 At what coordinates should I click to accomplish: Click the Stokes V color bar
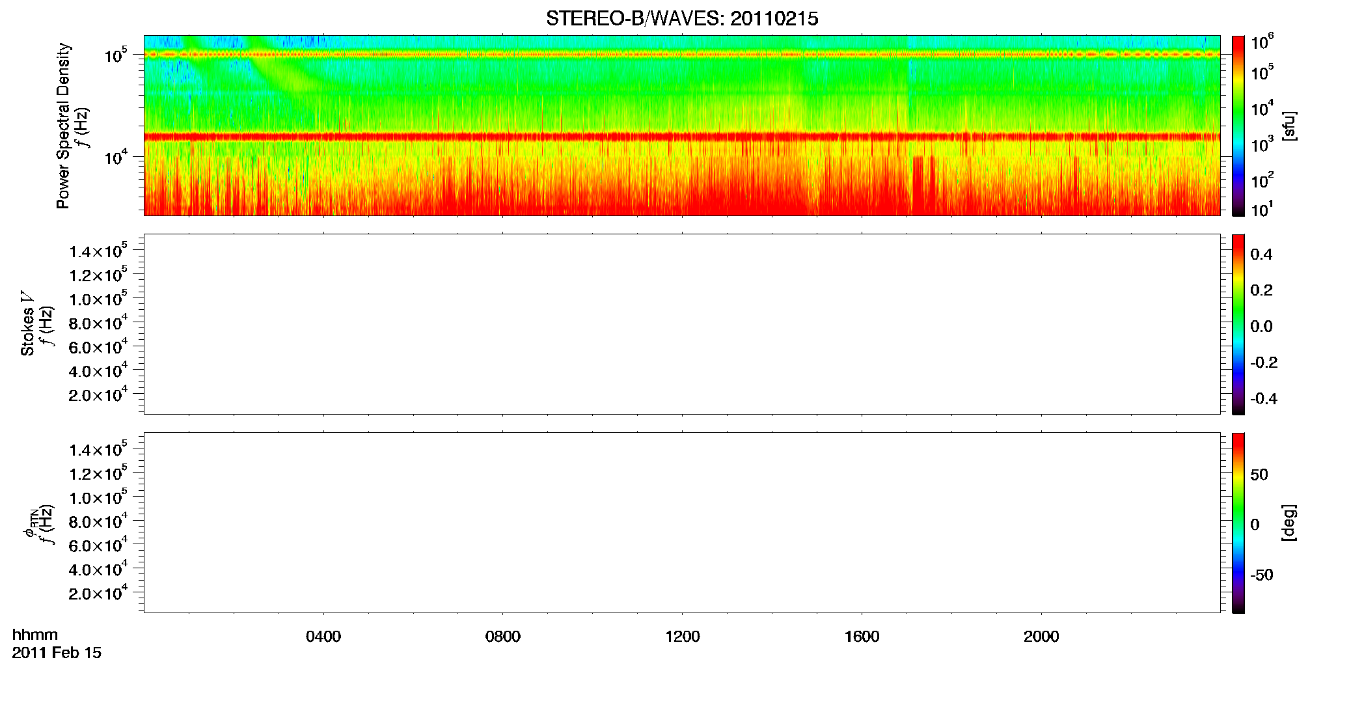click(x=1238, y=324)
